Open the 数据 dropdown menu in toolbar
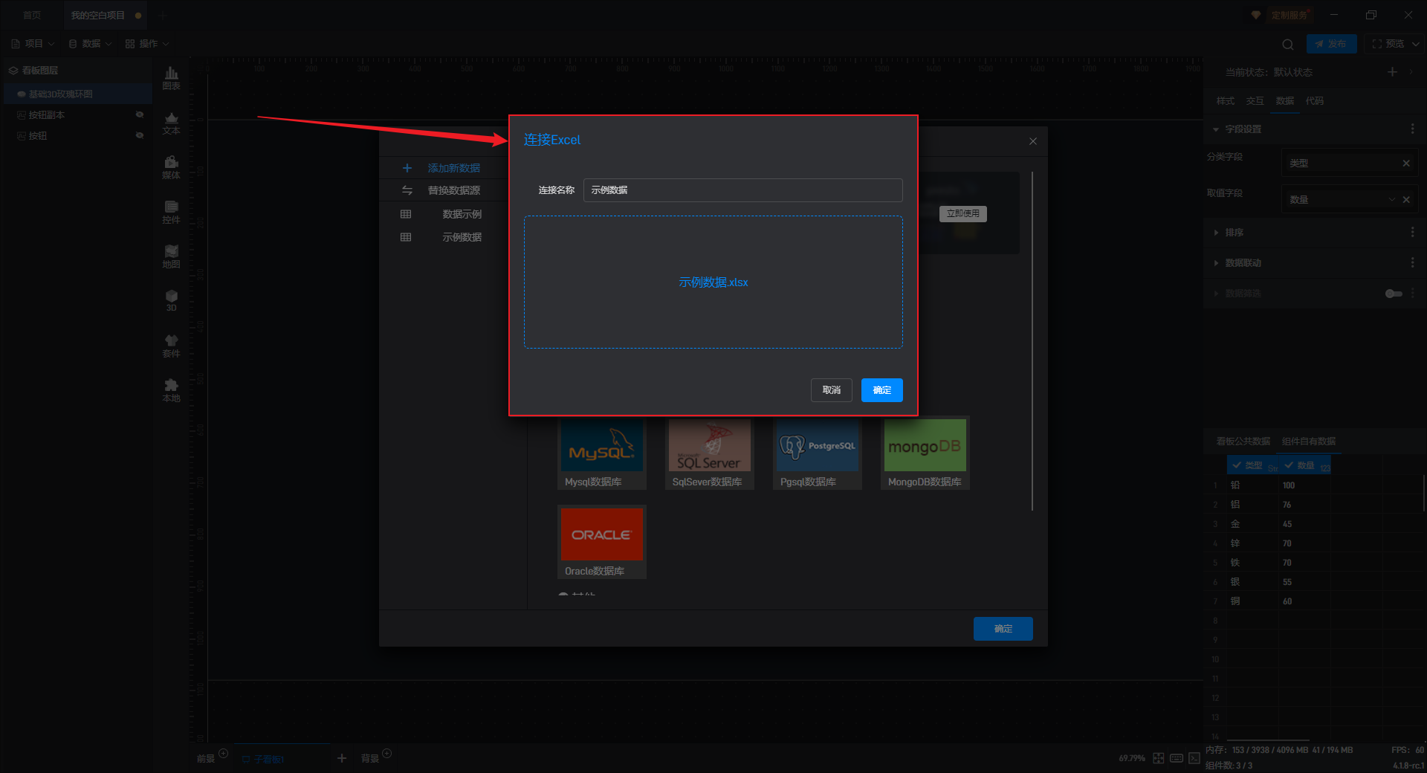The width and height of the screenshot is (1427, 773). (x=91, y=44)
